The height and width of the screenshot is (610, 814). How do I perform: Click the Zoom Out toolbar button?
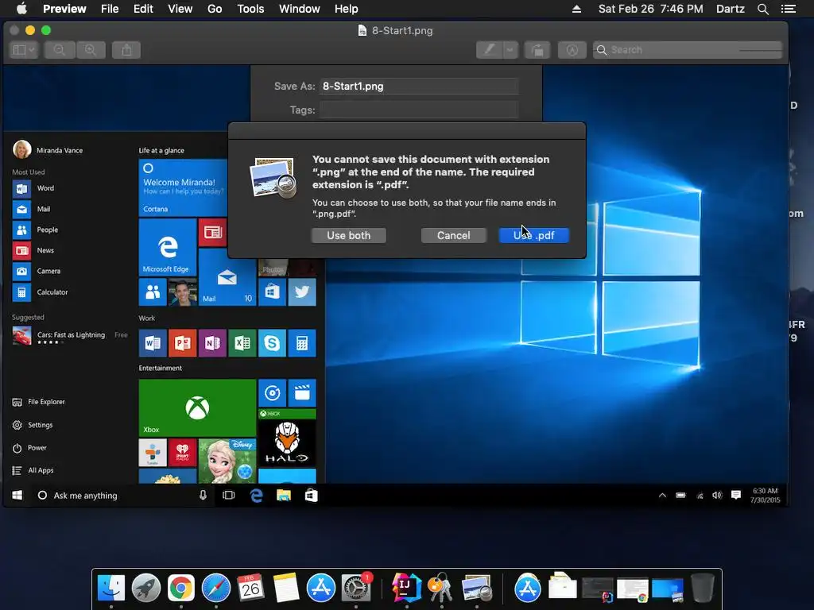(59, 50)
